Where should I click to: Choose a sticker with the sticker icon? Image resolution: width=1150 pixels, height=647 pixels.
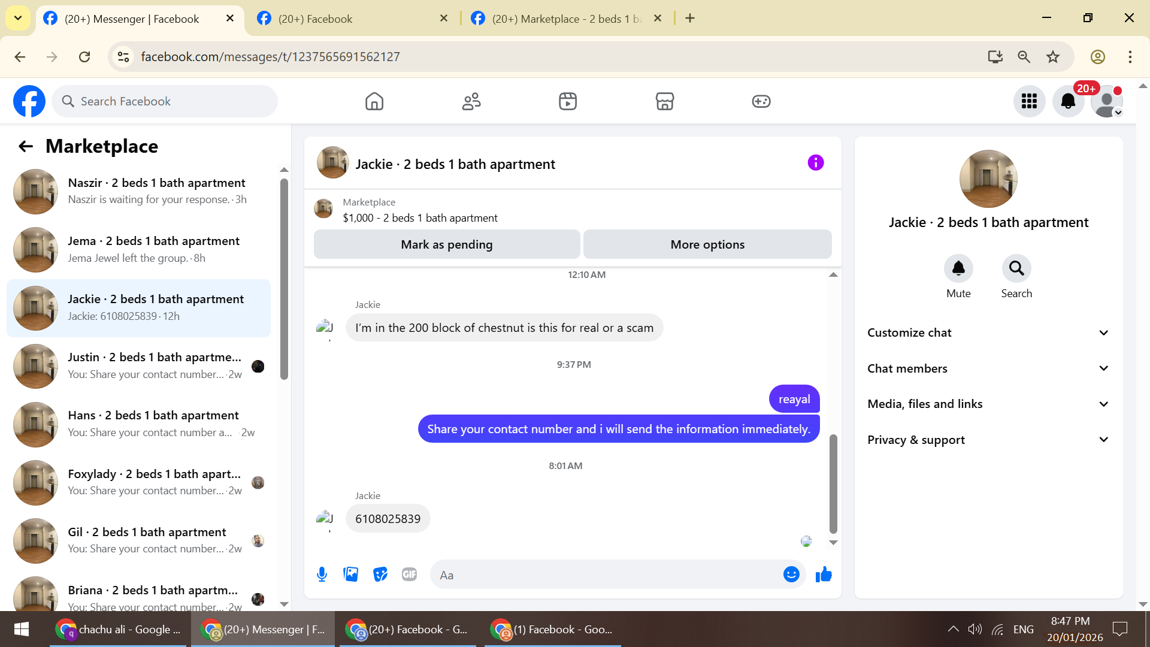pos(380,575)
